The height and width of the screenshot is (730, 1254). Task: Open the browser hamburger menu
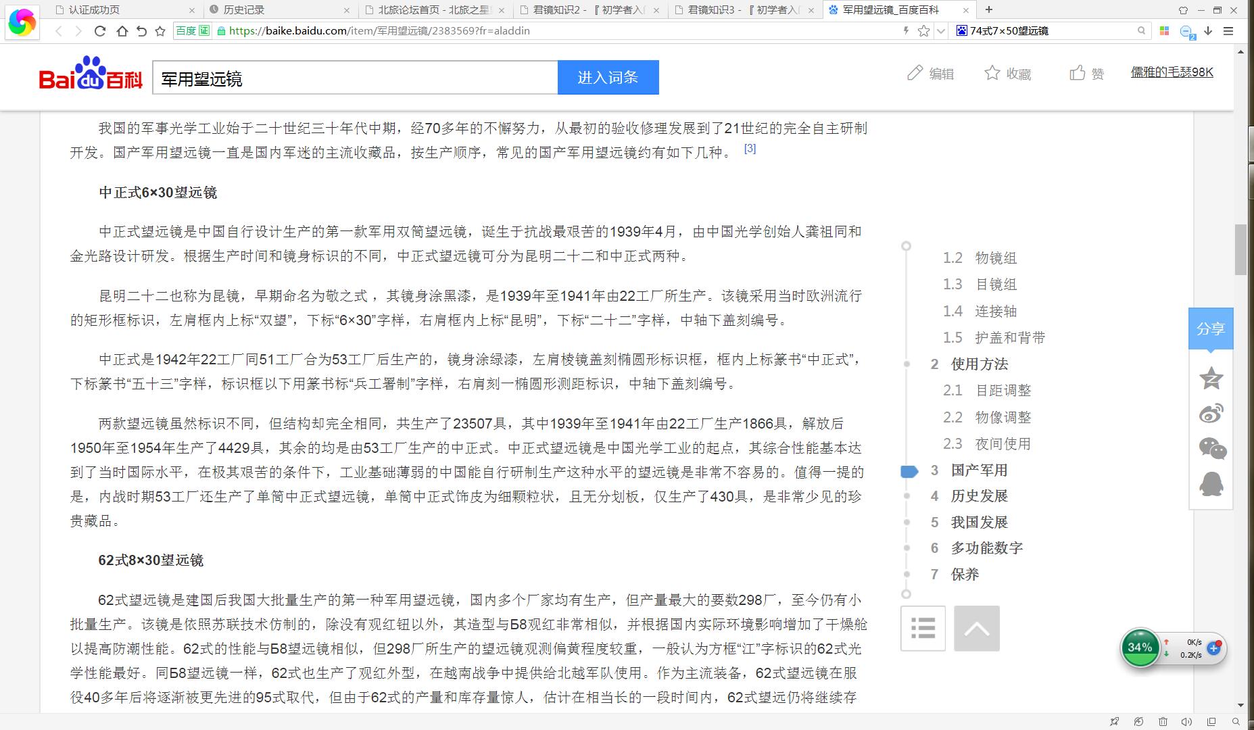1229,31
